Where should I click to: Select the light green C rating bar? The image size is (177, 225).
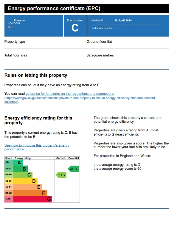[x=23, y=175]
